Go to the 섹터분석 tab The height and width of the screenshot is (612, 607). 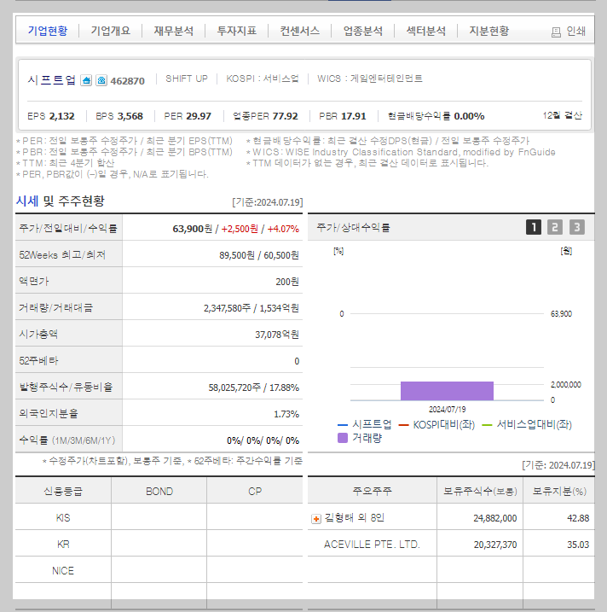[x=426, y=31]
